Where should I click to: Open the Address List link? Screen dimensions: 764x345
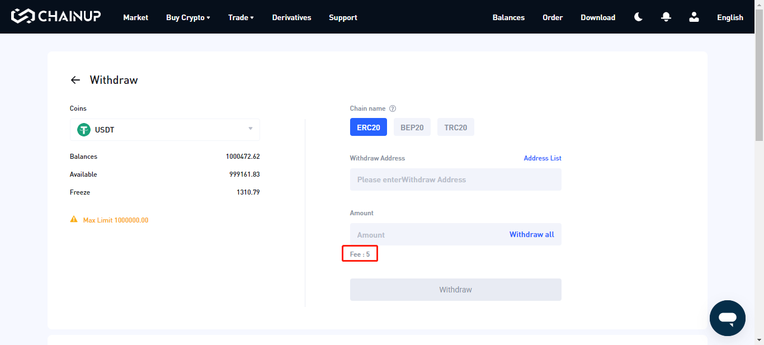coord(542,158)
